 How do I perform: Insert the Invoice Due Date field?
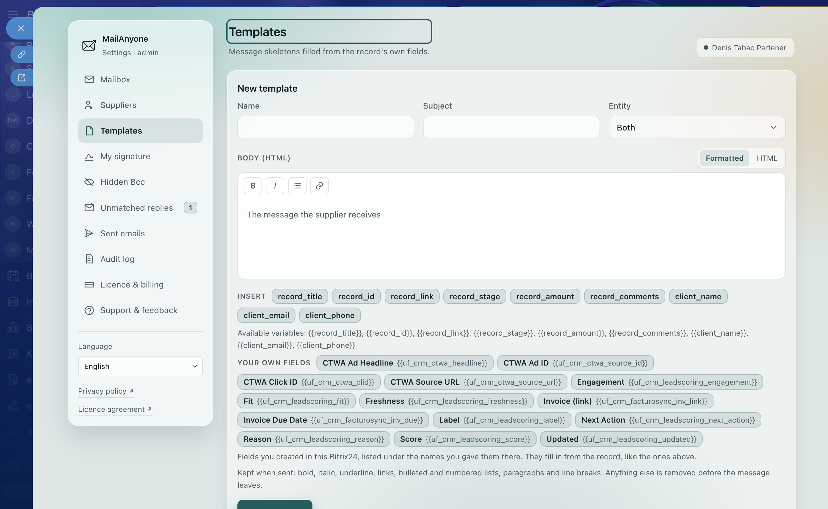[x=333, y=420]
